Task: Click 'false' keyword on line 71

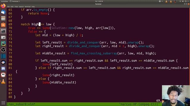Action: pyautogui.click(x=32, y=32)
